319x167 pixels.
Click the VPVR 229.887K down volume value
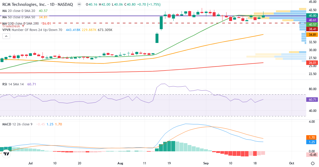tap(89, 30)
